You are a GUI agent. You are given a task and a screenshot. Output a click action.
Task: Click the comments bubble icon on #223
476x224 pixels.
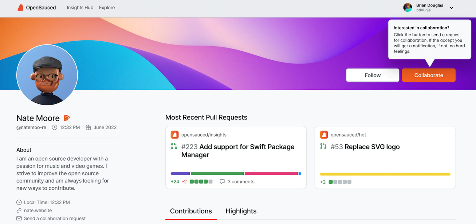(x=222, y=181)
